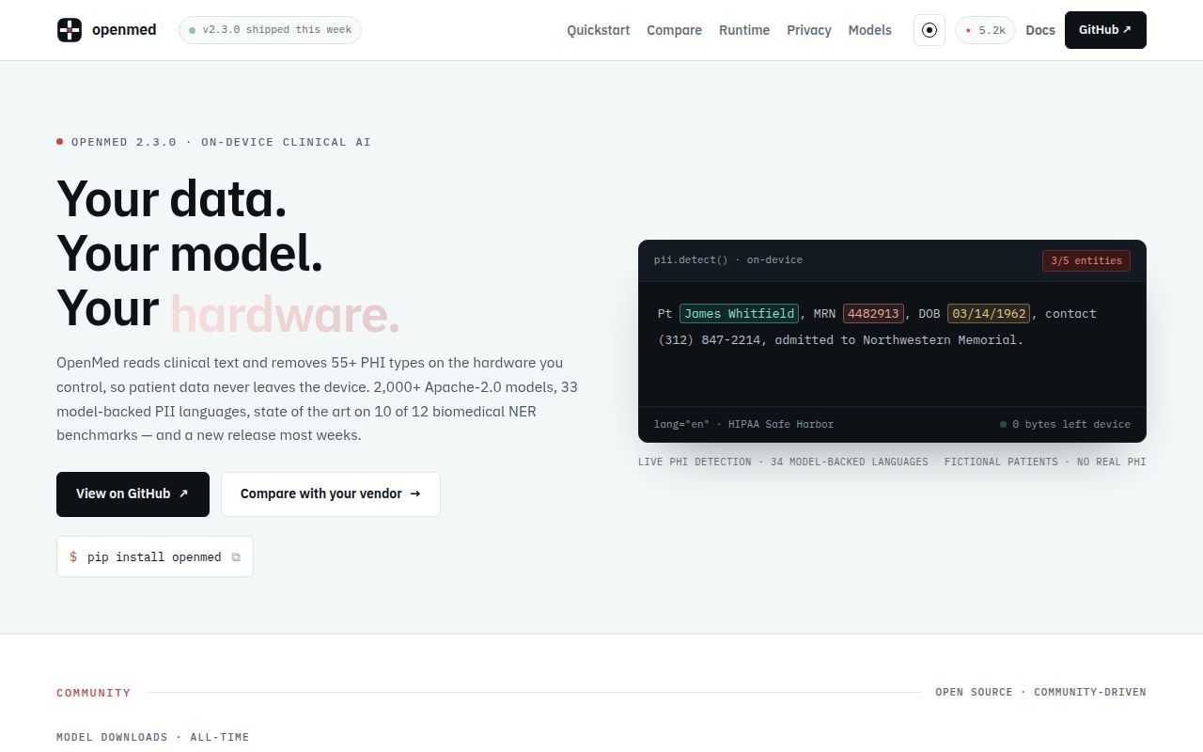Click the James Whitfield highlighted entity

(740, 313)
